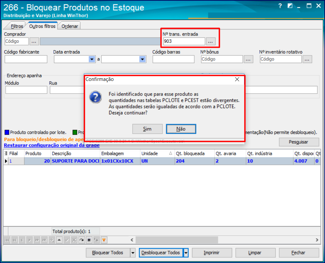Click the Bloquear Todos button
The height and width of the screenshot is (263, 325).
click(108, 253)
